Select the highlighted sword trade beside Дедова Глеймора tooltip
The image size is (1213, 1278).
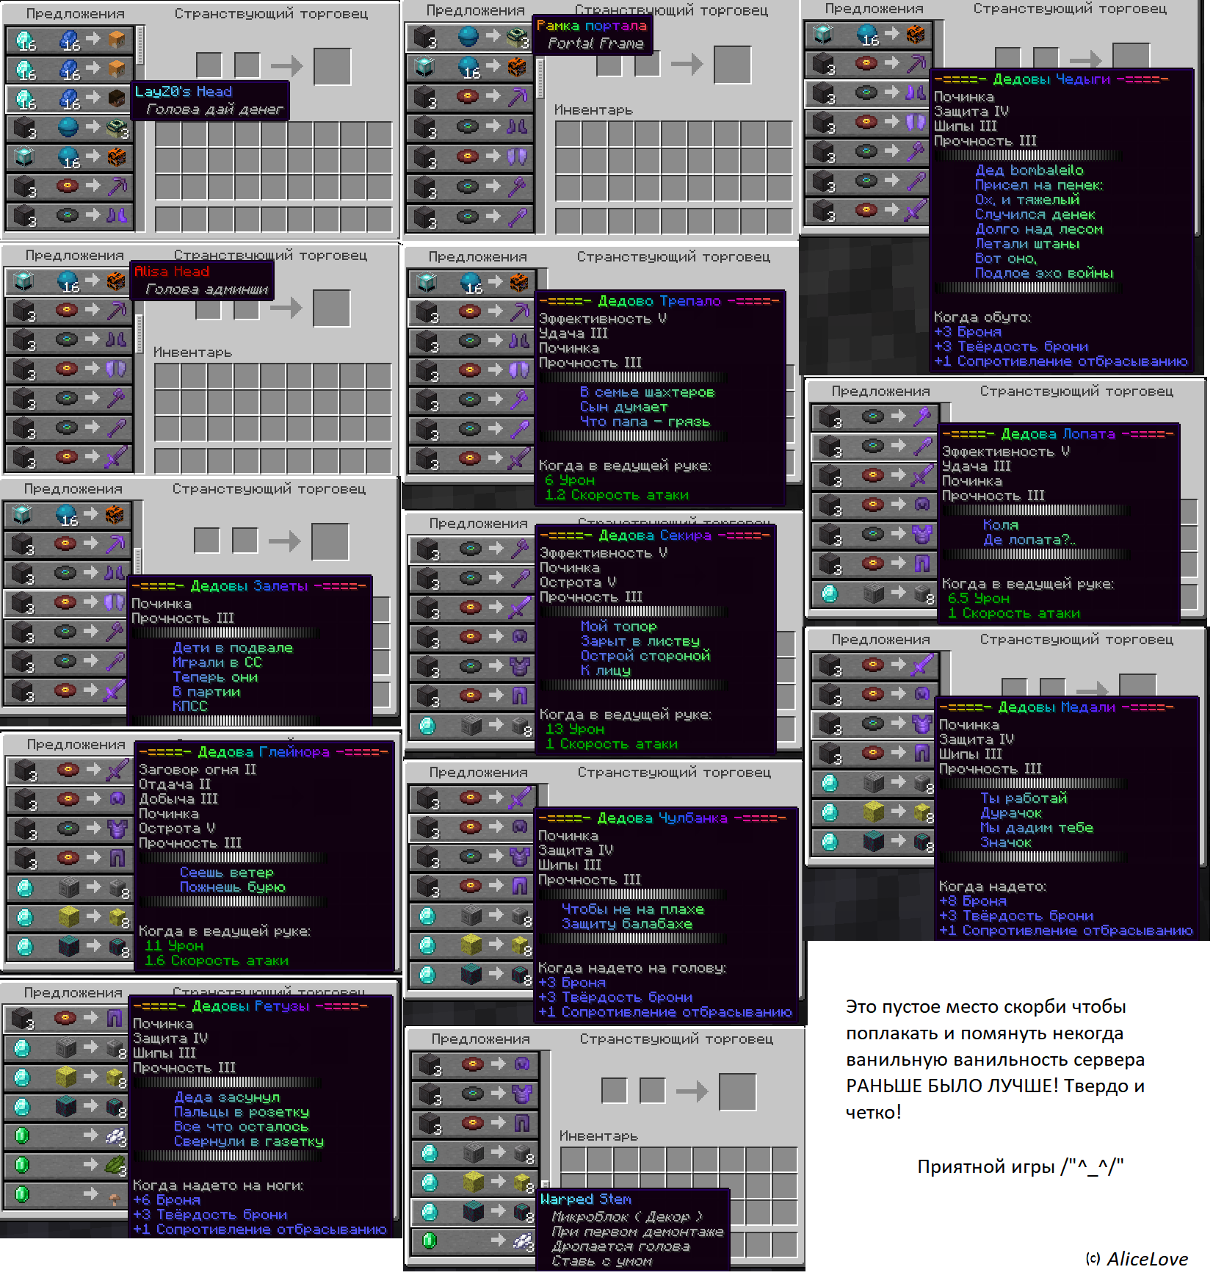click(70, 770)
